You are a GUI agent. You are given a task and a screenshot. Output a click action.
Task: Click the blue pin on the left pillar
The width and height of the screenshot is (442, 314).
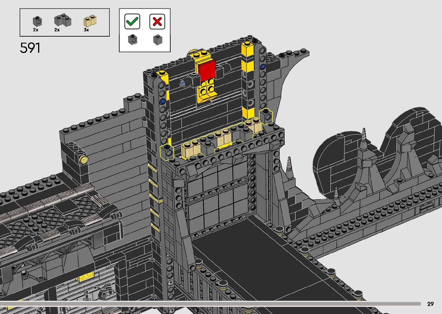[x=162, y=102]
